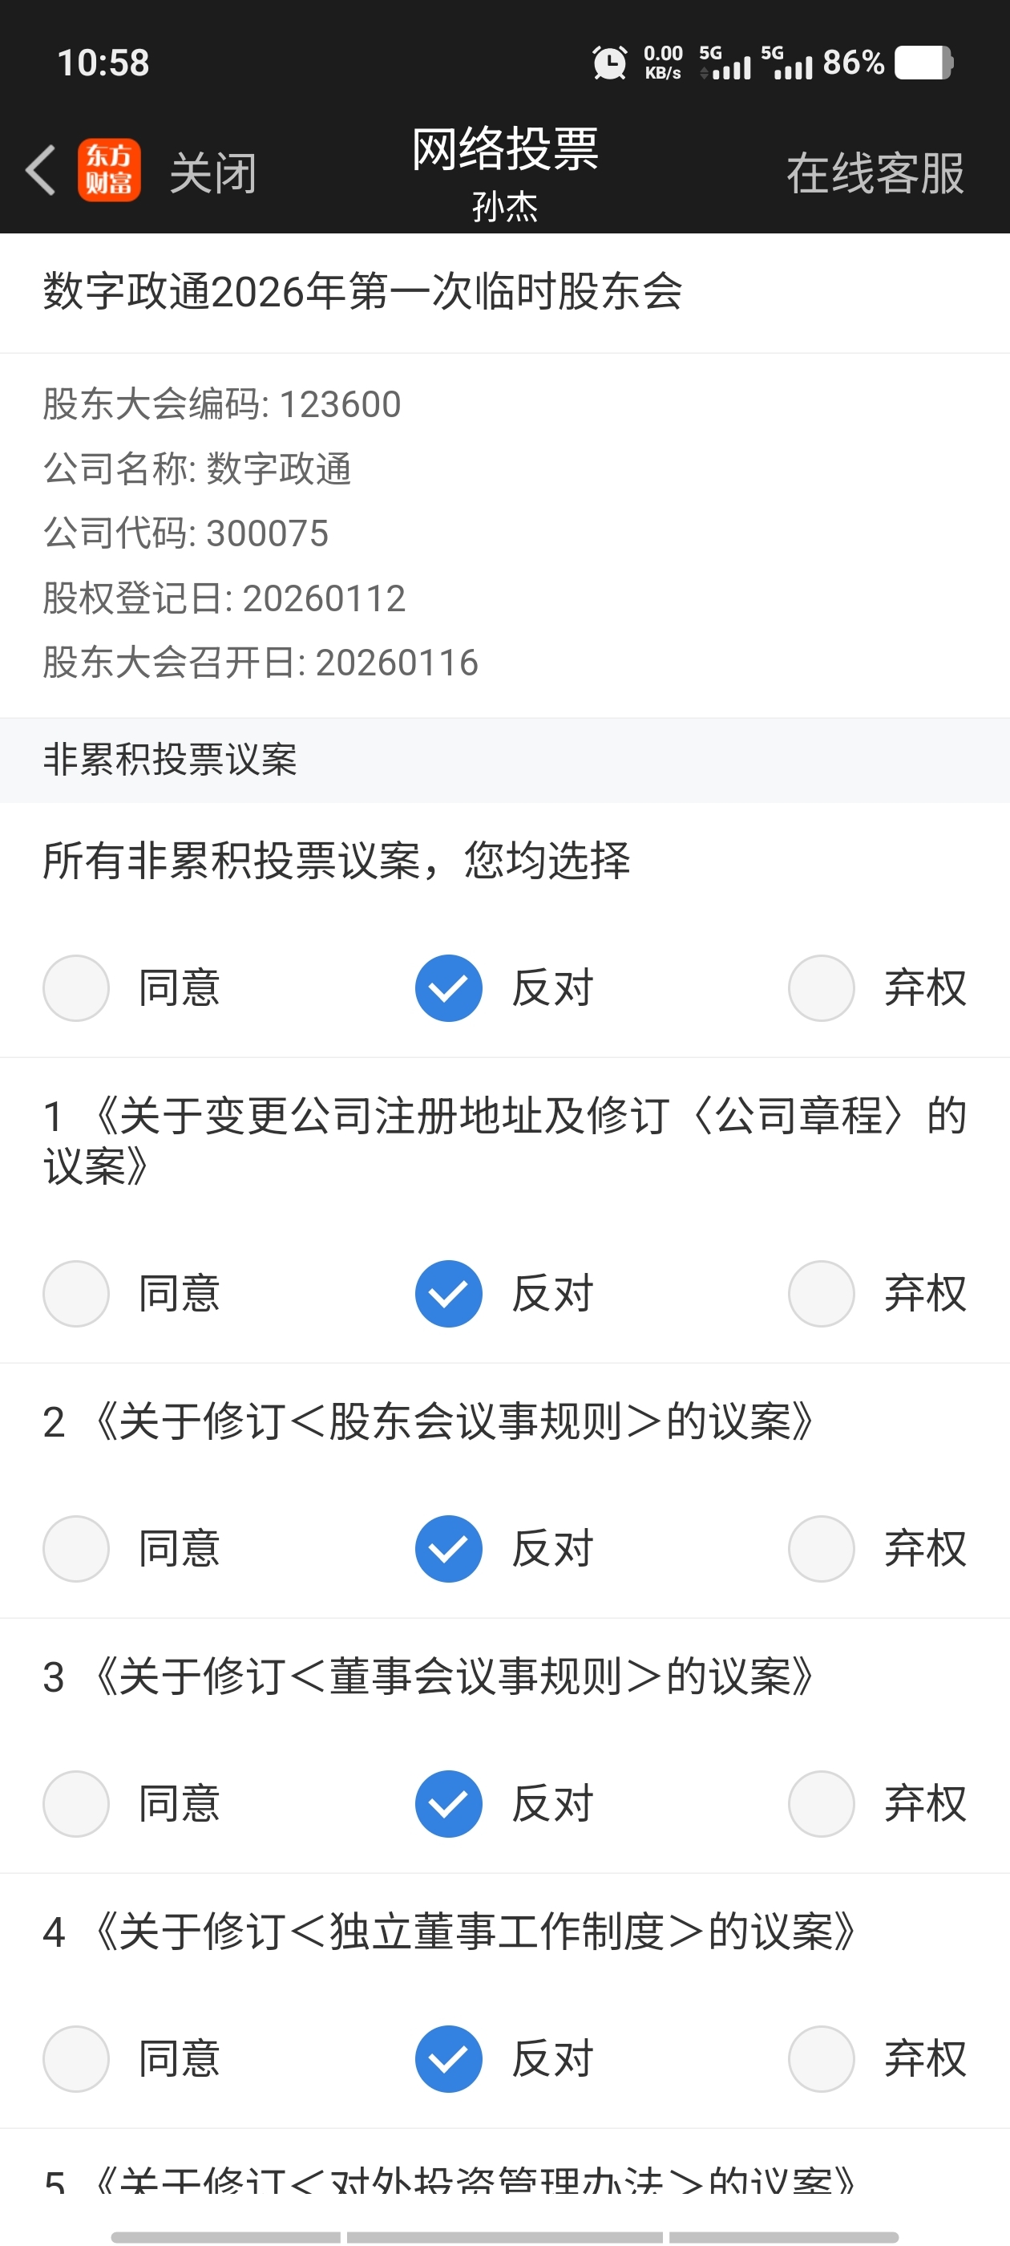
Task: Tap the 网络投票 page title
Action: pyautogui.click(x=504, y=149)
